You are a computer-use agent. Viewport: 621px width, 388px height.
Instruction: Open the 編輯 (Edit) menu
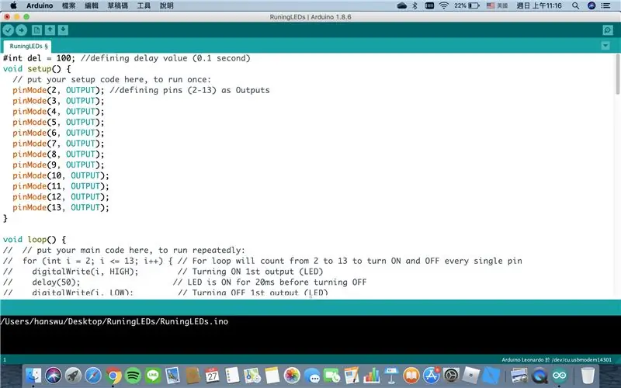[x=92, y=5]
